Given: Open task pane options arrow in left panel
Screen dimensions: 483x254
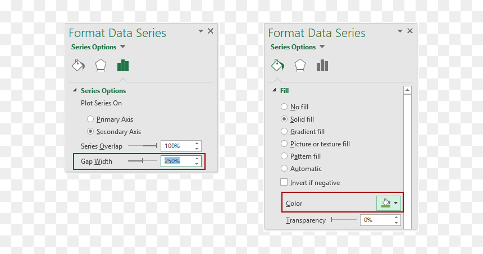Looking at the screenshot, I should tap(201, 31).
